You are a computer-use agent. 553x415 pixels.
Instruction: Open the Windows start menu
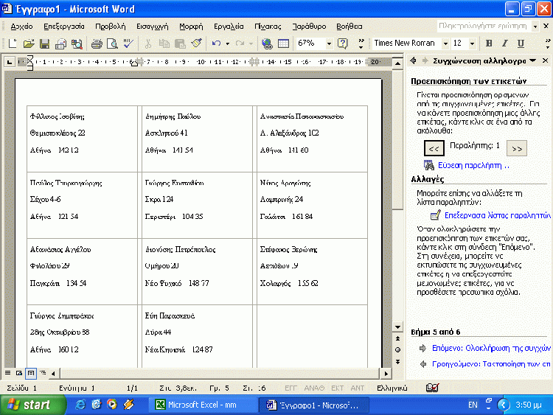point(32,405)
